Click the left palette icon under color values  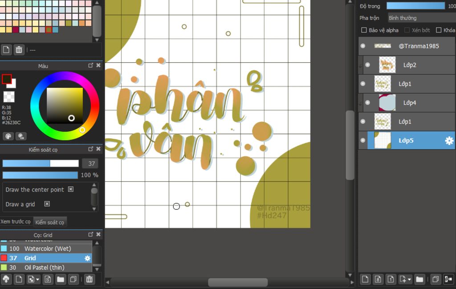pos(8,136)
